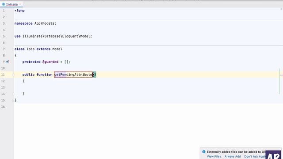Click the $guarded variable on line 9
This screenshot has width=283, height=159.
(x=50, y=62)
